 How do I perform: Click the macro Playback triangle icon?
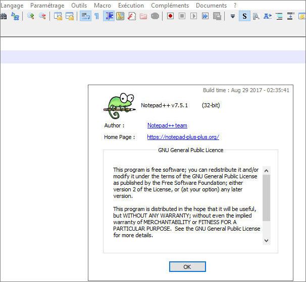[193, 16]
